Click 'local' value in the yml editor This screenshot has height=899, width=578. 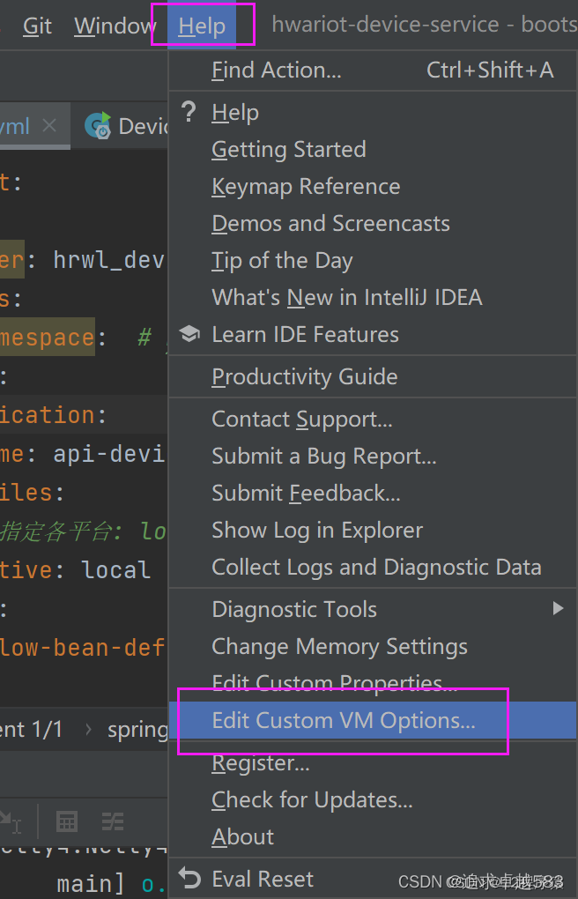(x=116, y=570)
